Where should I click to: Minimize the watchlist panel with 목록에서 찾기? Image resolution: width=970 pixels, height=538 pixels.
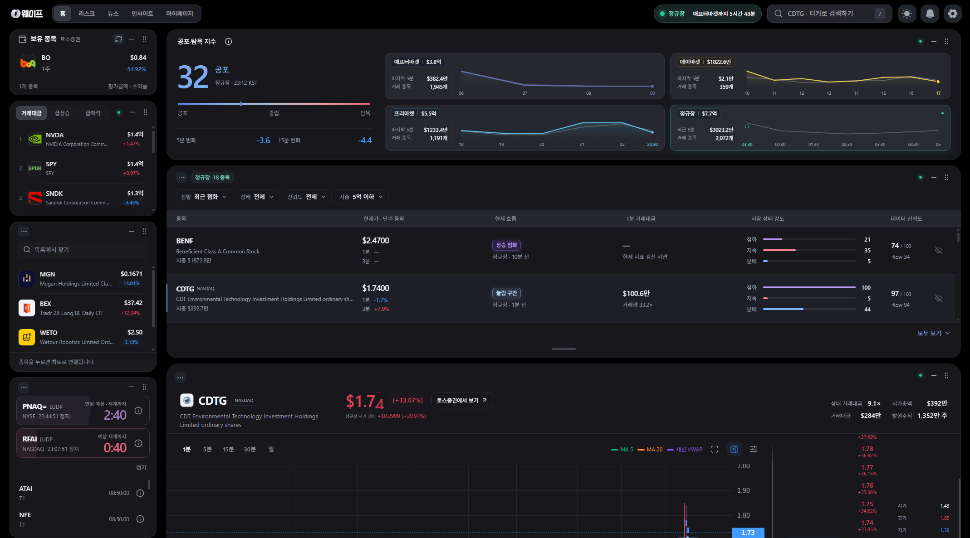coord(132,231)
